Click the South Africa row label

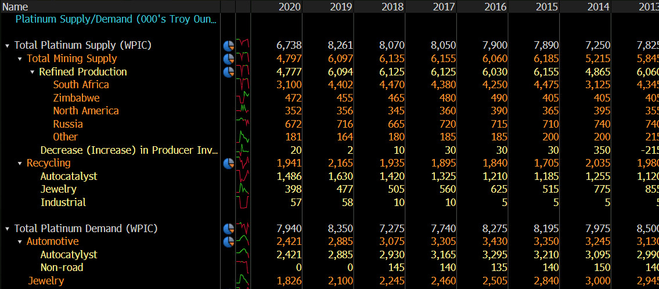(x=81, y=85)
